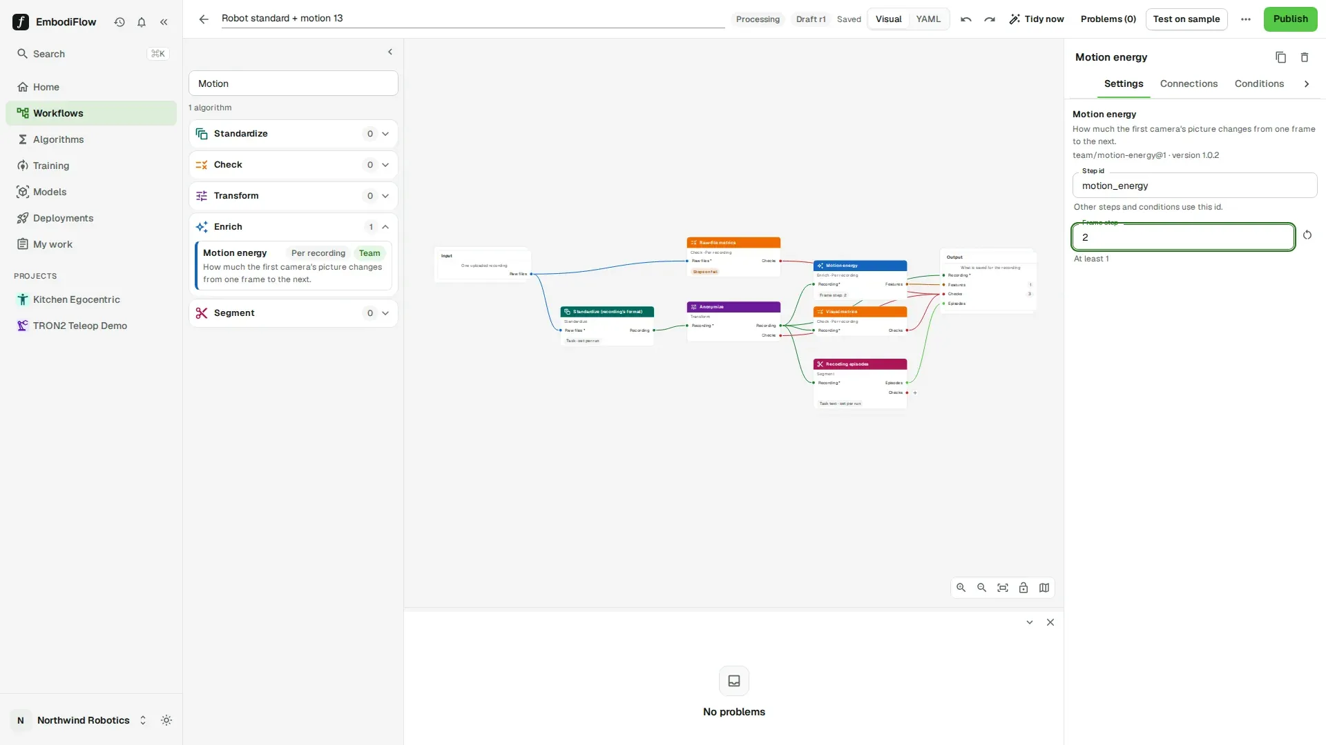Viewport: 1326px width, 745px height.
Task: Collapse the algorithm palette panel
Action: pyautogui.click(x=390, y=52)
